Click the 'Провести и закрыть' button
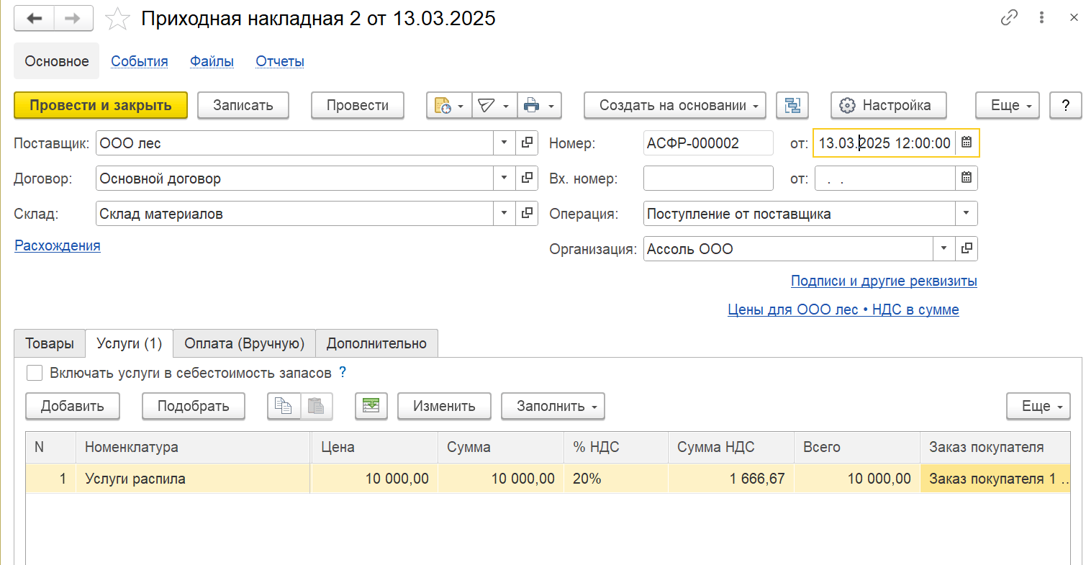The width and height of the screenshot is (1086, 565). pos(100,105)
